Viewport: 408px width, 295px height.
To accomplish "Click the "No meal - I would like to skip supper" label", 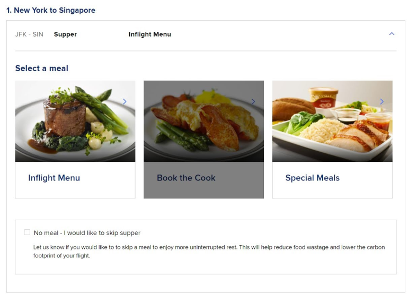I will coord(87,233).
